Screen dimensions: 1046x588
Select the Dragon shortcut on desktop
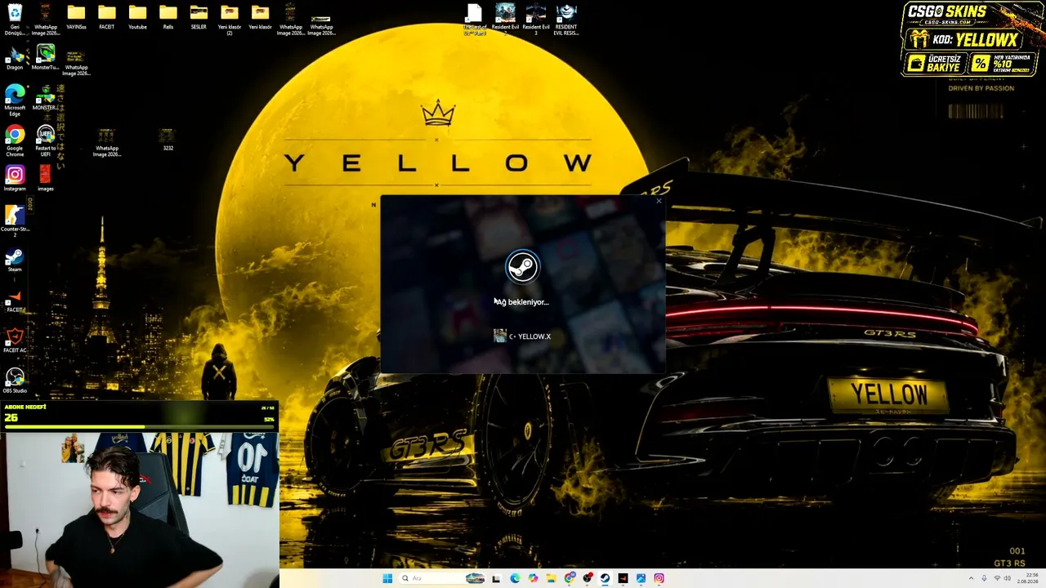[15, 58]
